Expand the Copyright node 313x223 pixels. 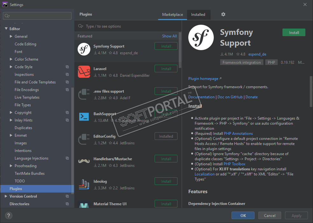click(x=11, y=113)
